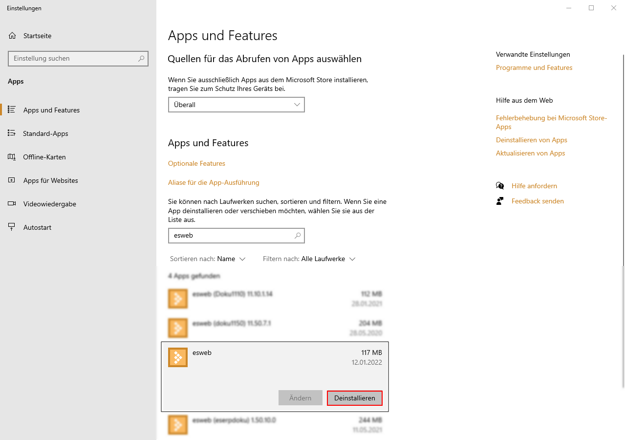
Task: Click the Feedback senden person icon
Action: (500, 201)
